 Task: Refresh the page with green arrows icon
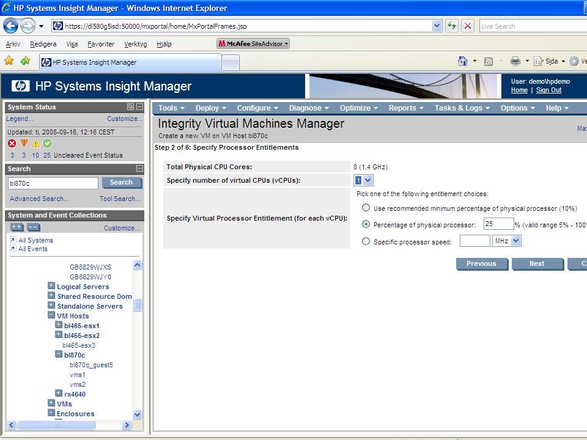click(452, 26)
